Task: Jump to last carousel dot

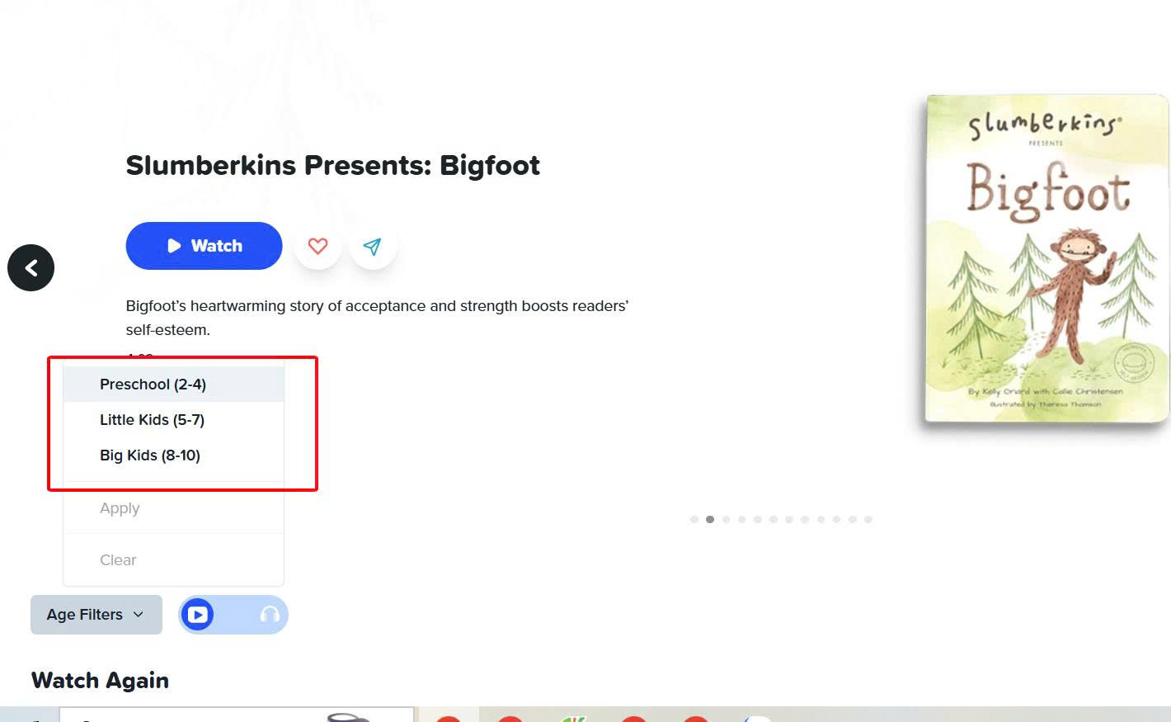Action: 868,520
